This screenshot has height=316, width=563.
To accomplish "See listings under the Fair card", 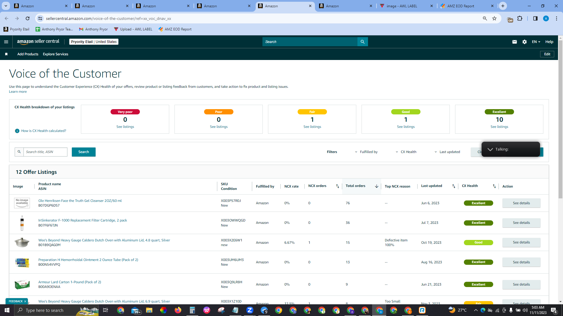I will tap(312, 127).
